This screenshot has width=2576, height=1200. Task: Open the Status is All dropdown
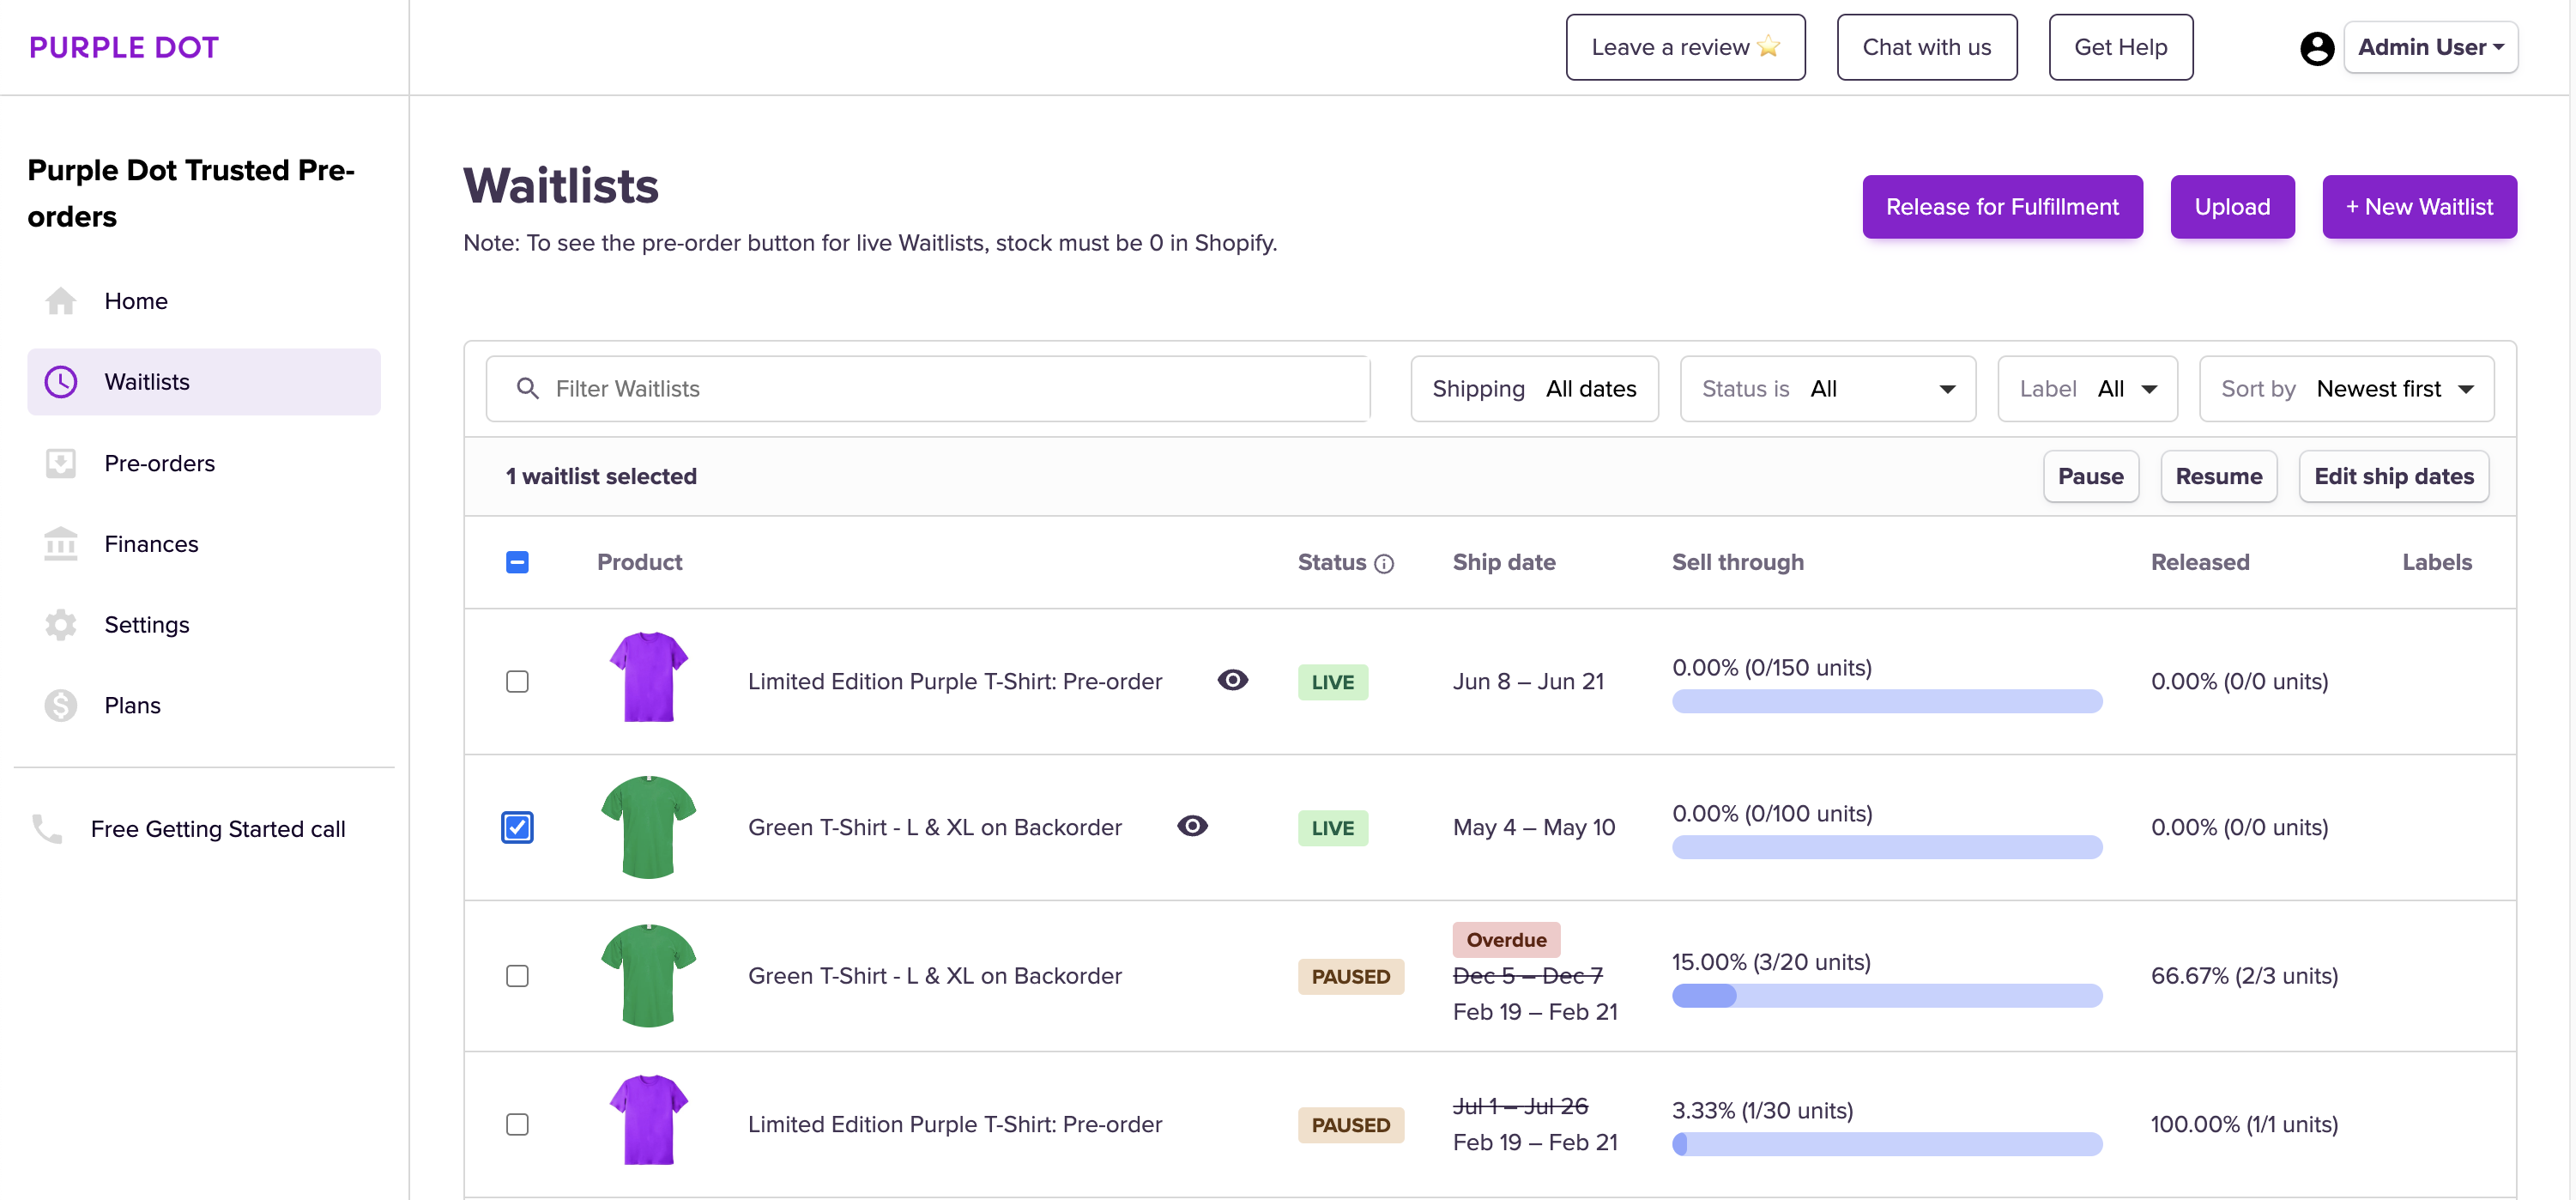(x=1827, y=389)
